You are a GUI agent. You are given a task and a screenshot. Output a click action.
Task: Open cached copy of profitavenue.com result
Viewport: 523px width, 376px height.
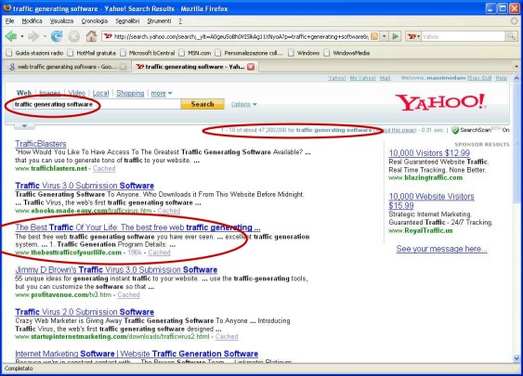pos(128,295)
